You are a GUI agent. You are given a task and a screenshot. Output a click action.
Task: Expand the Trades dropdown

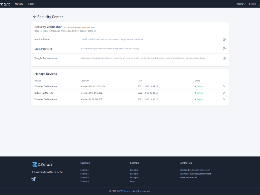pyautogui.click(x=31, y=4)
